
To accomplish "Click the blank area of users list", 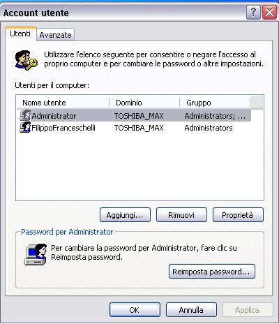I will pos(139,166).
